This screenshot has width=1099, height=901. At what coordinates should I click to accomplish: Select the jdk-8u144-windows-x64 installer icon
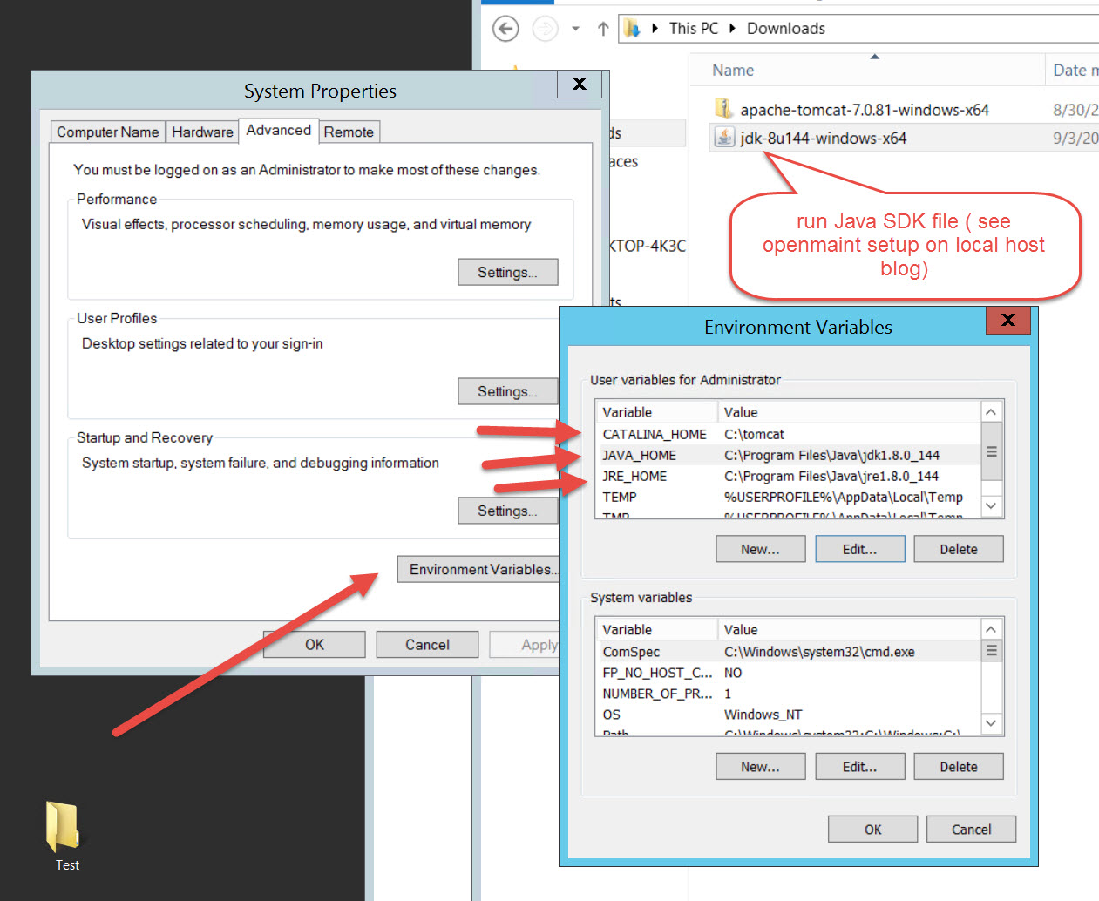723,137
